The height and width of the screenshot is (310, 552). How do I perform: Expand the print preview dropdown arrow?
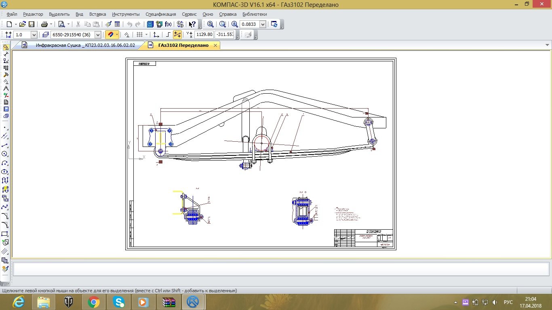[68, 24]
